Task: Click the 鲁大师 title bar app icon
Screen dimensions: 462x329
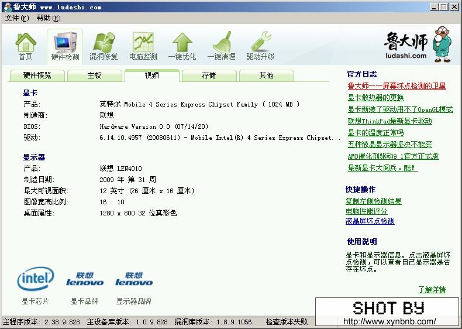Action: [x=8, y=7]
